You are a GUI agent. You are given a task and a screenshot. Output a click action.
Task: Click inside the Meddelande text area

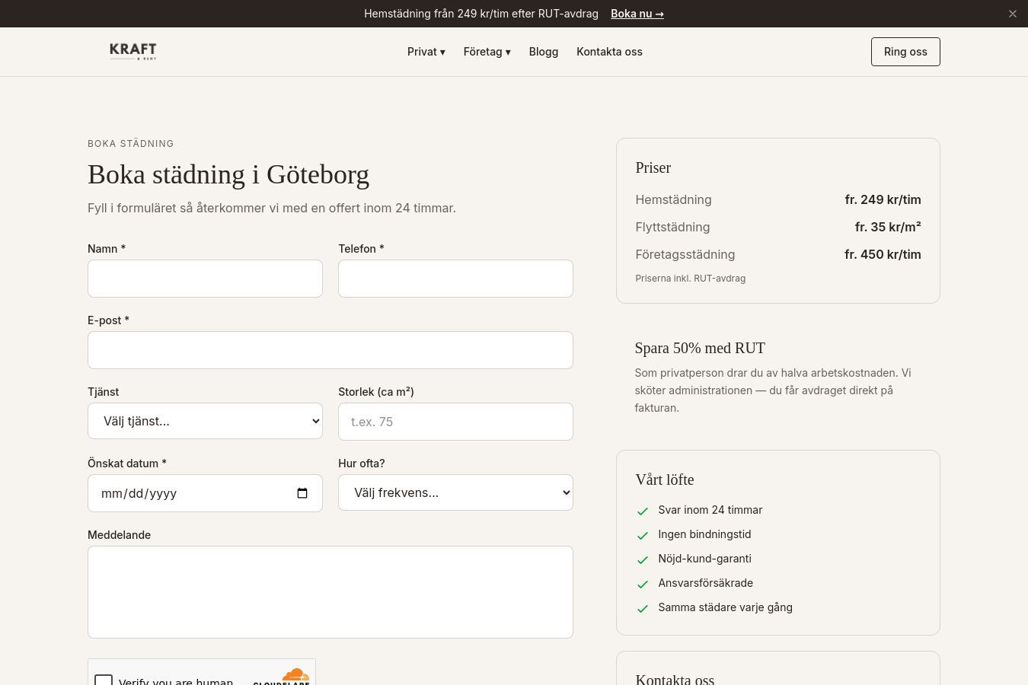click(x=330, y=592)
